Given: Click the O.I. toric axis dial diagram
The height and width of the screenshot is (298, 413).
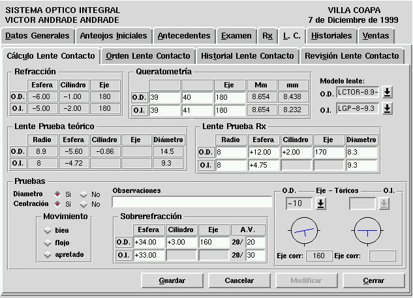Looking at the screenshot, I should [365, 230].
